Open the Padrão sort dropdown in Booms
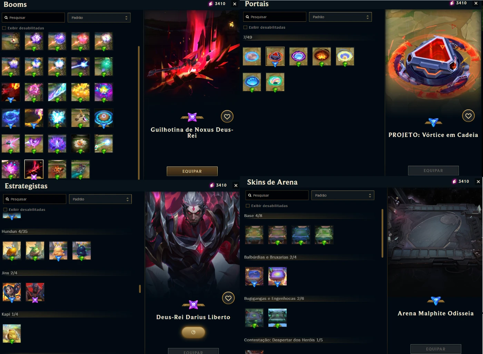The image size is (483, 354). coord(99,18)
